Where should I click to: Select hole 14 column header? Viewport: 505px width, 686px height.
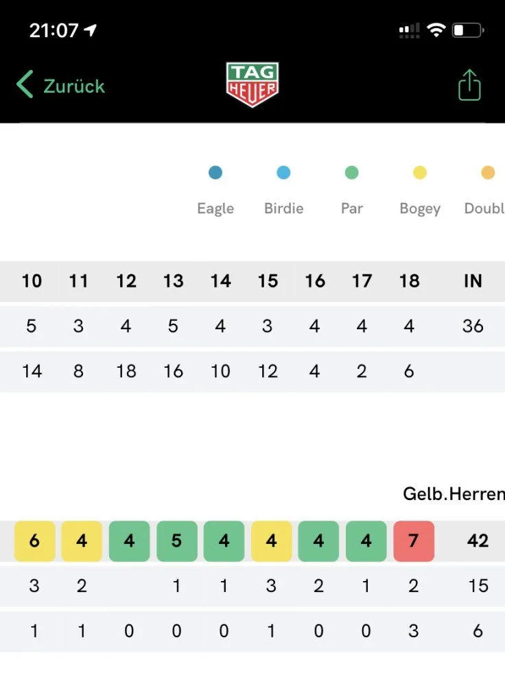point(220,281)
